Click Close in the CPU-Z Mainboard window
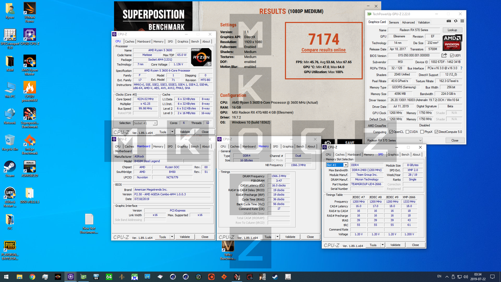 [205, 237]
